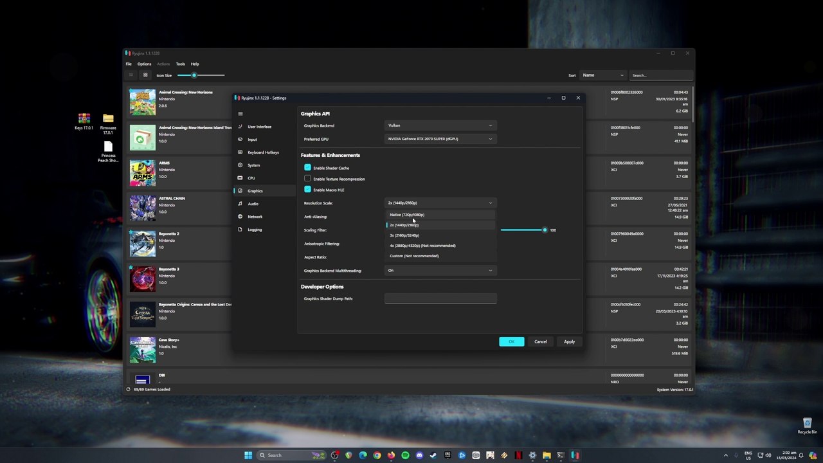Image resolution: width=823 pixels, height=463 pixels.
Task: Expand the Graphics Backend dropdown
Action: click(x=440, y=125)
